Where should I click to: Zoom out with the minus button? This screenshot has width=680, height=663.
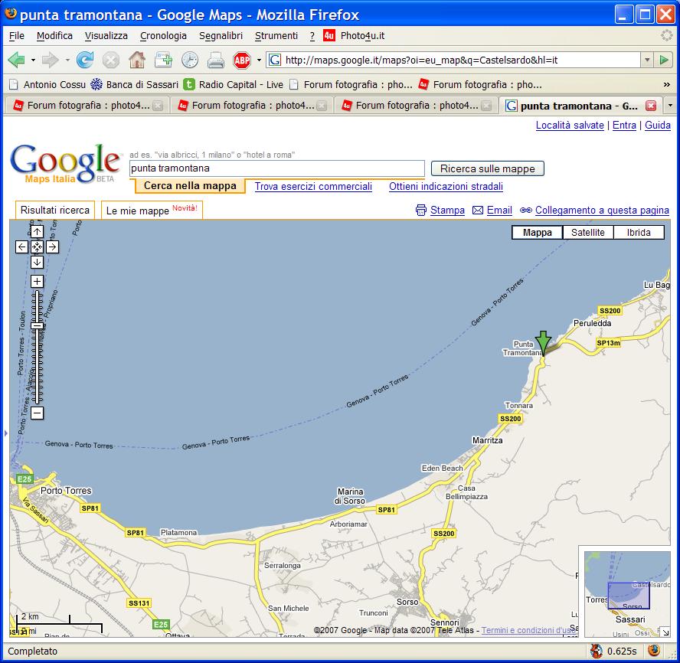pyautogui.click(x=38, y=413)
